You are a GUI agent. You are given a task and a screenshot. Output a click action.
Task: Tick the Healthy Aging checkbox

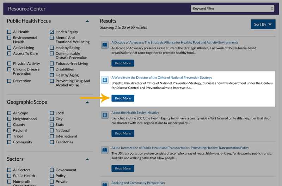[x=52, y=75]
